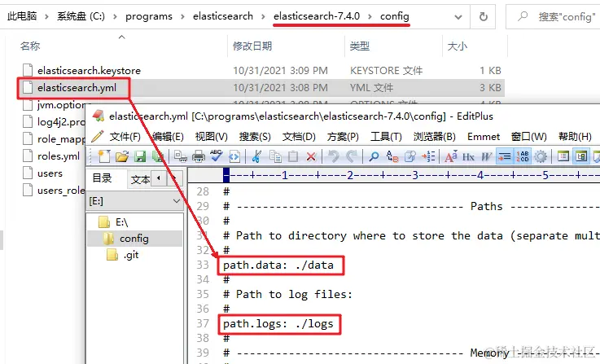Viewport: 600px width, 364px height.
Task: Click the Redo arrow icon
Action: (x=351, y=156)
